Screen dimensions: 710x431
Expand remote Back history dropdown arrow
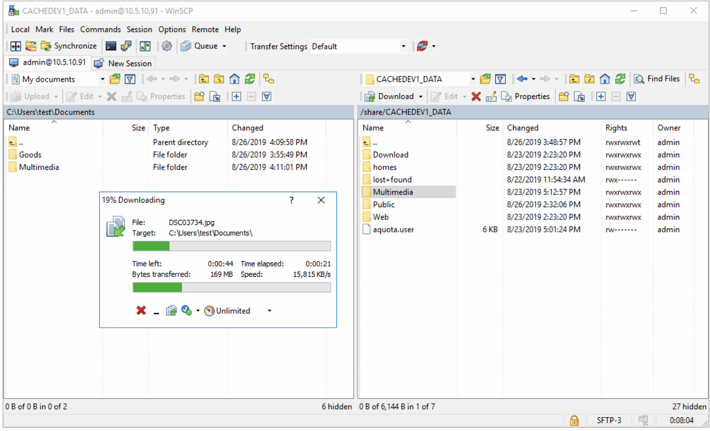coord(533,79)
